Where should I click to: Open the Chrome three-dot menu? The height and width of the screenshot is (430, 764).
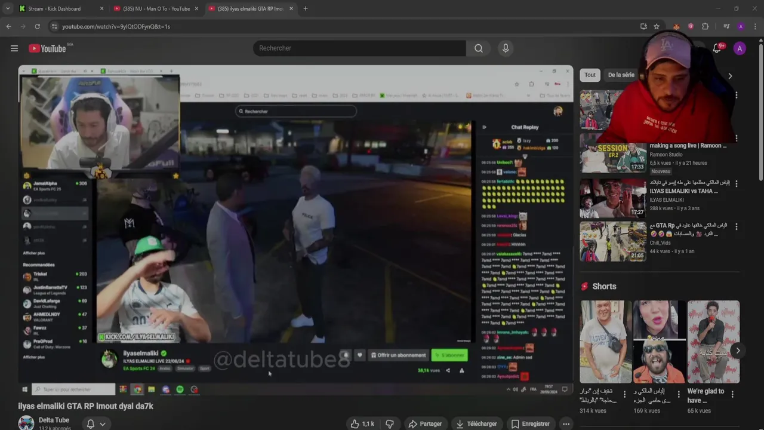(x=756, y=26)
